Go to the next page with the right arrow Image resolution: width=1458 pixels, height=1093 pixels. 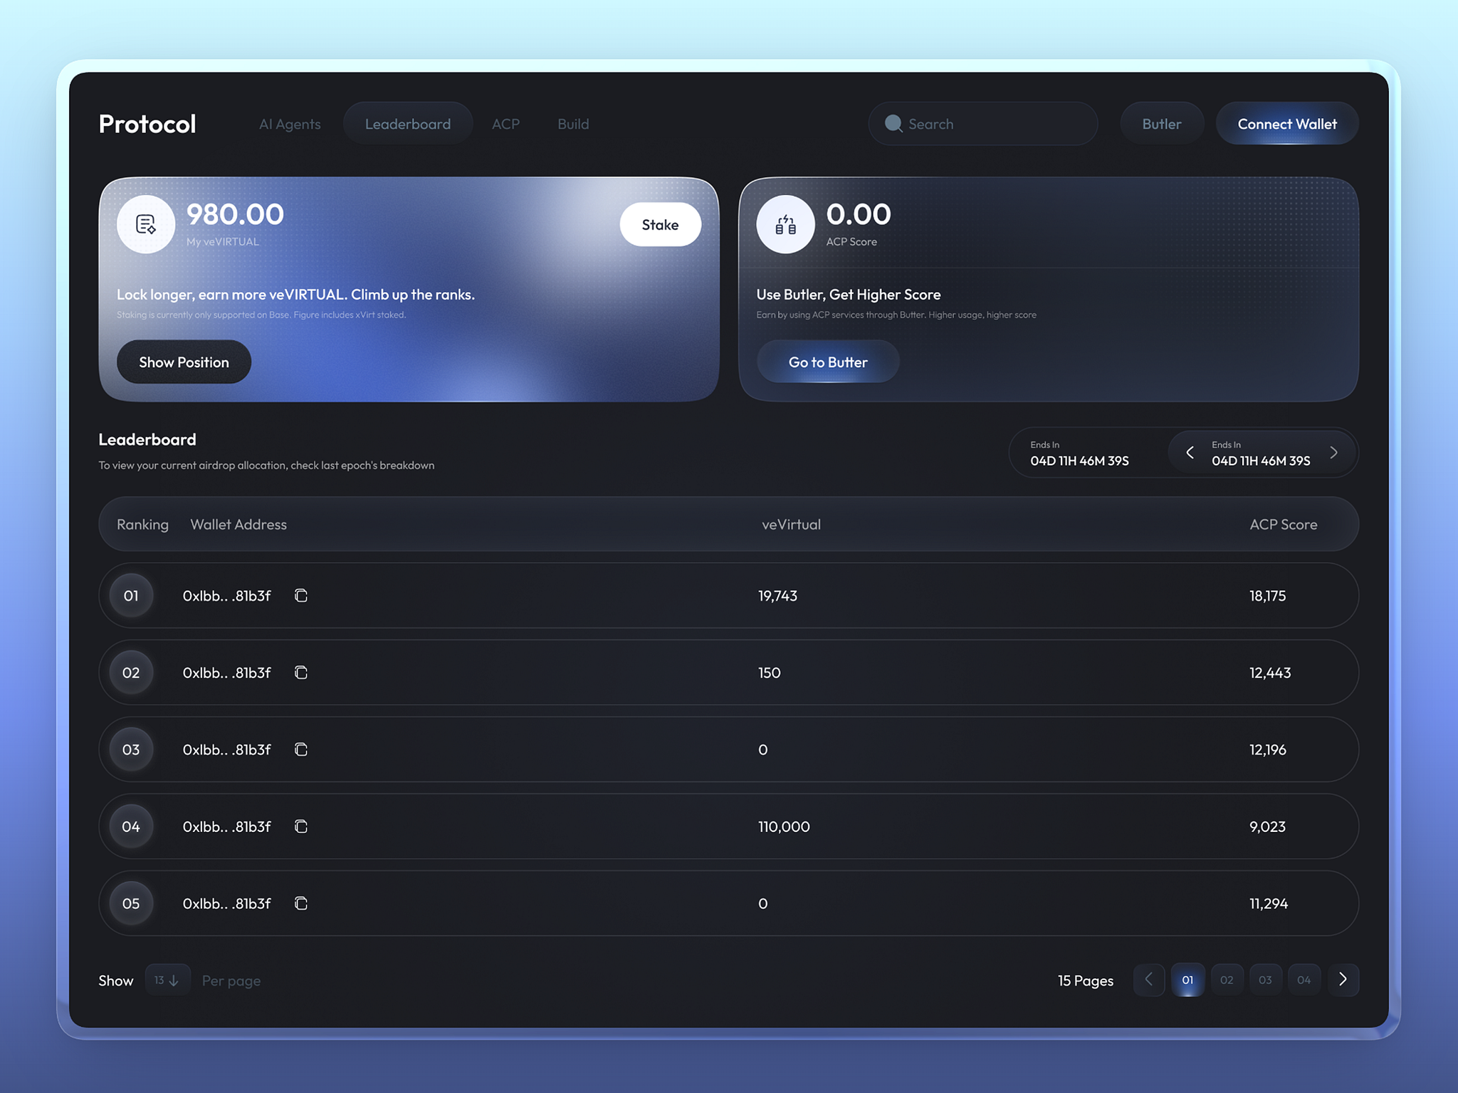pos(1344,980)
